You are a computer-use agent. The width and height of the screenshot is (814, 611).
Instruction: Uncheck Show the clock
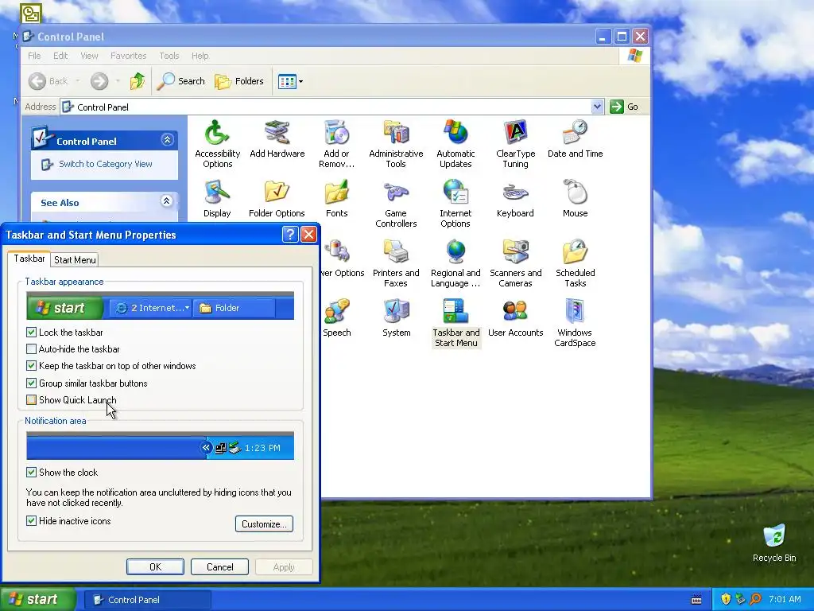pyautogui.click(x=31, y=473)
